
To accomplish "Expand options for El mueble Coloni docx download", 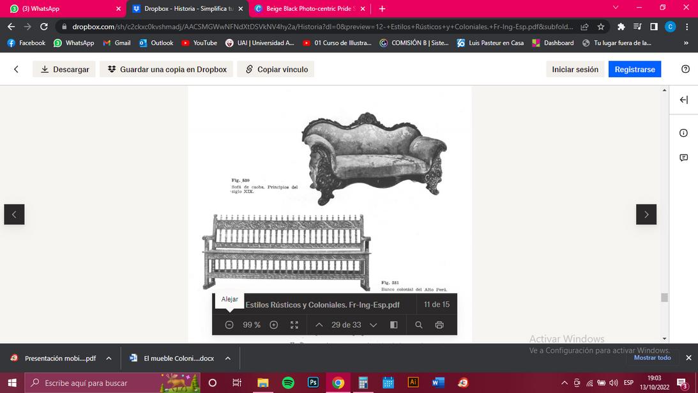I will pyautogui.click(x=227, y=358).
